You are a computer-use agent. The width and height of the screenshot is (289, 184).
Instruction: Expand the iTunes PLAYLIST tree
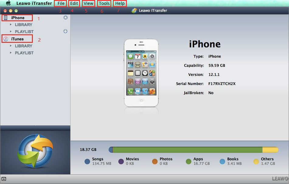tap(11, 53)
